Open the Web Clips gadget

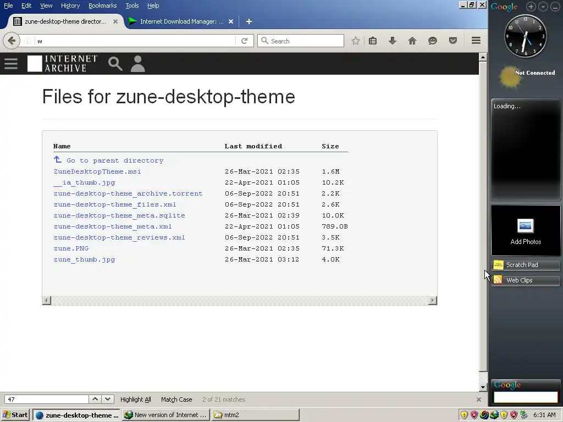click(x=526, y=280)
